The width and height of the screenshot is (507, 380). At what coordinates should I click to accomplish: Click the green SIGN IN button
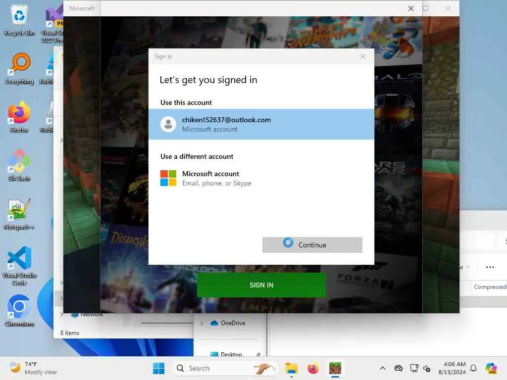(x=261, y=285)
